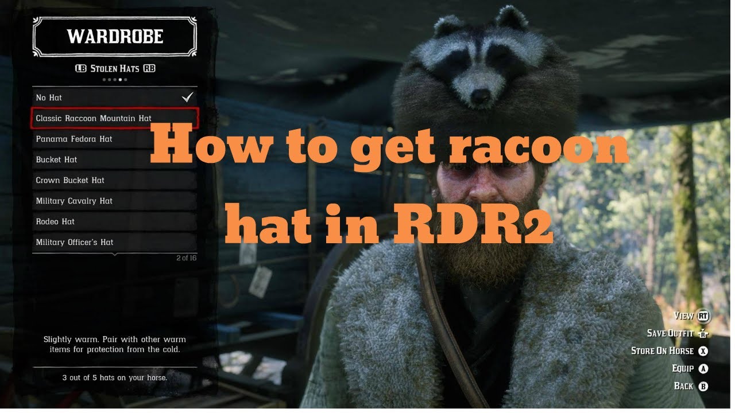Click the X Store On Horse icon
This screenshot has width=735, height=413.
[x=703, y=351]
